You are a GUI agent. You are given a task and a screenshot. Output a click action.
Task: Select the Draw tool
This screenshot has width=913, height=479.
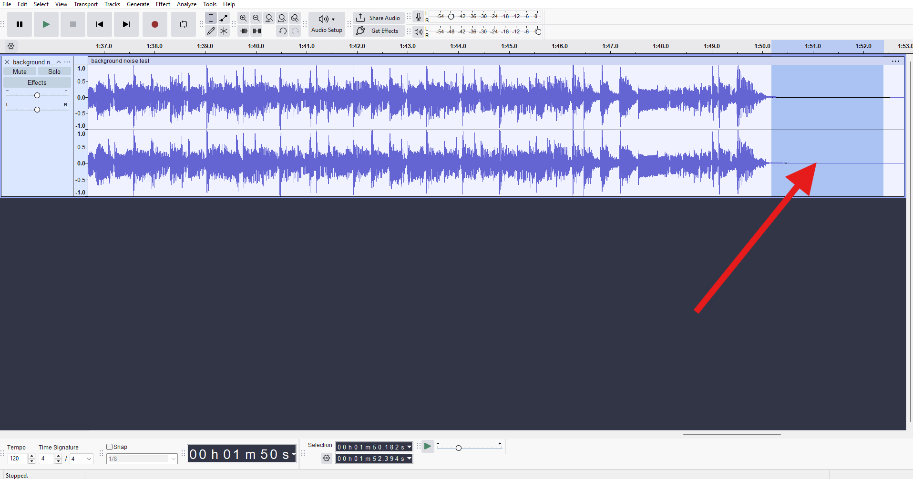click(211, 31)
